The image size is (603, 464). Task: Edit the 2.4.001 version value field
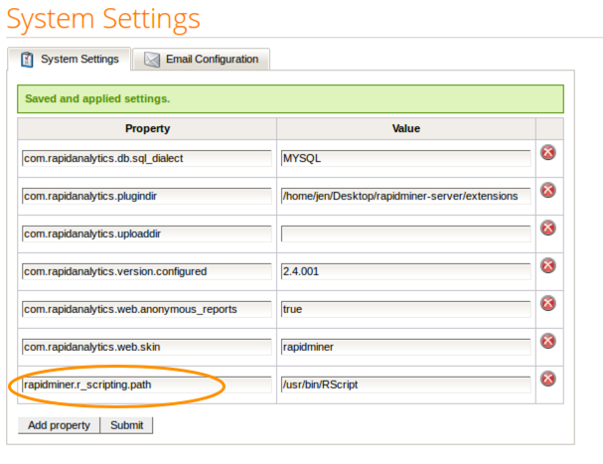405,271
